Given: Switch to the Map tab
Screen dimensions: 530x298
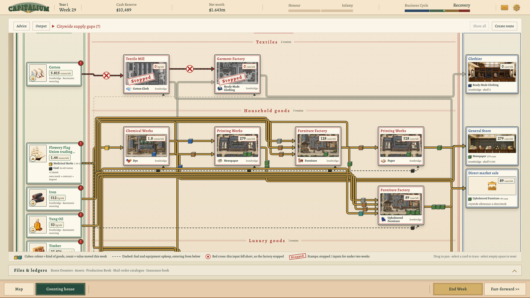Looking at the screenshot, I should point(19,289).
